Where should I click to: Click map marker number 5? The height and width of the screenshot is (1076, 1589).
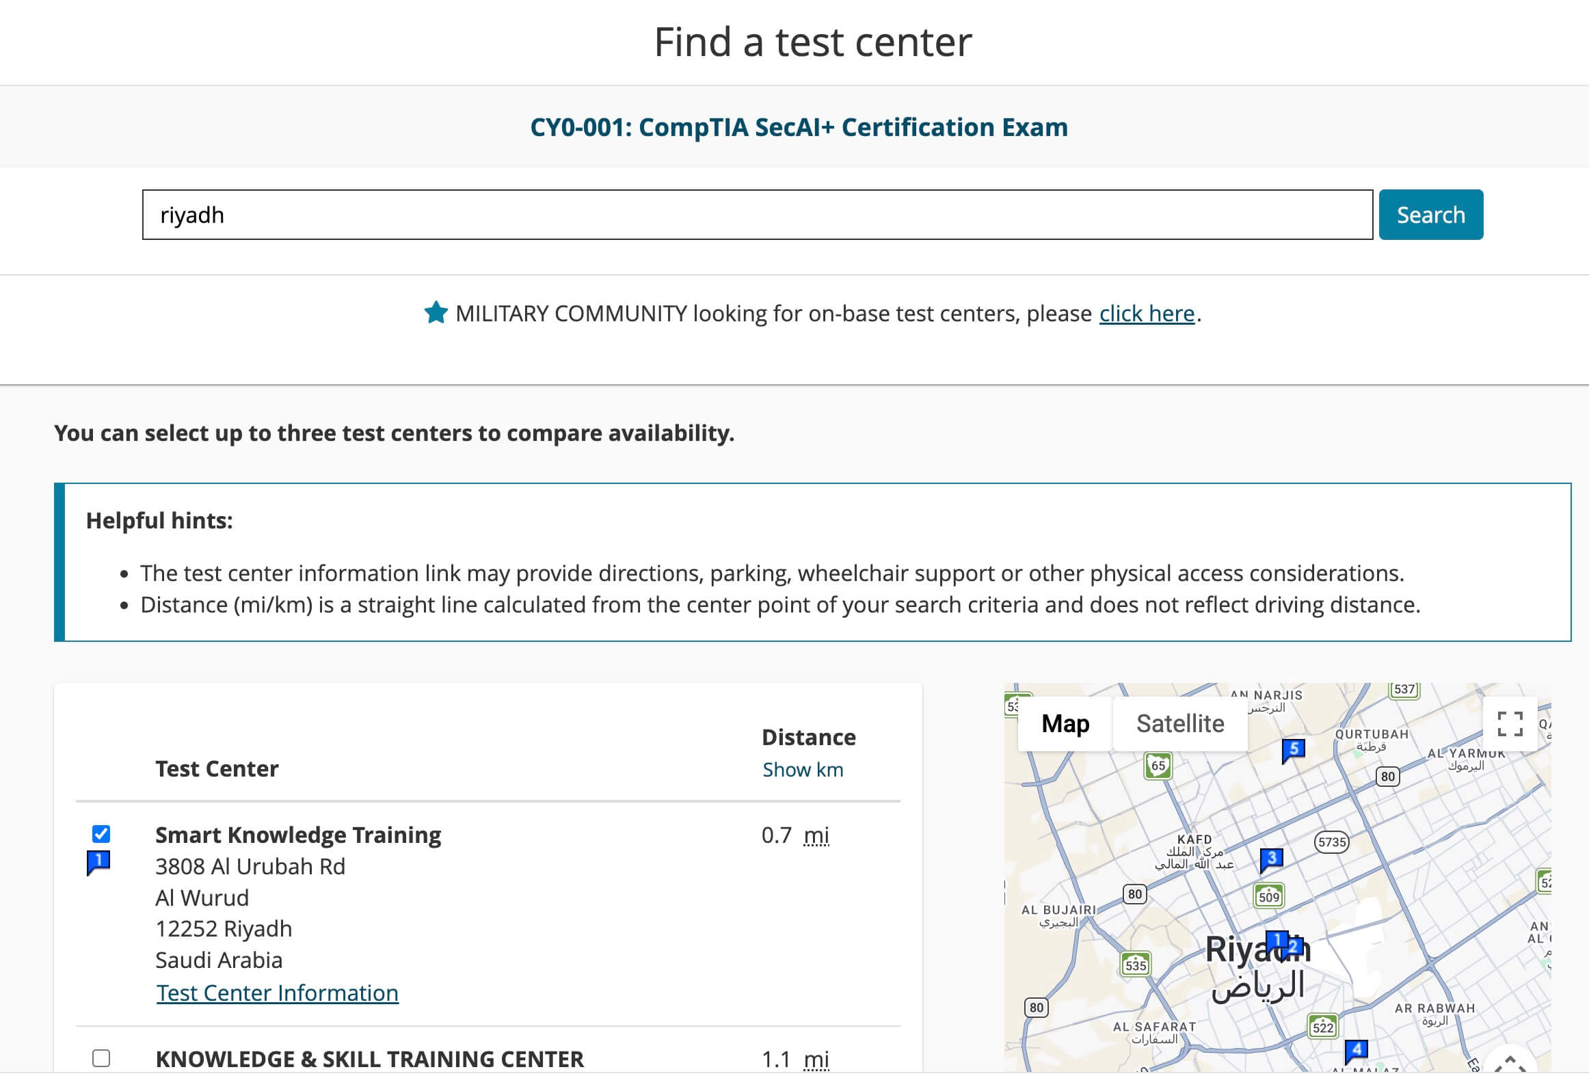[1293, 749]
